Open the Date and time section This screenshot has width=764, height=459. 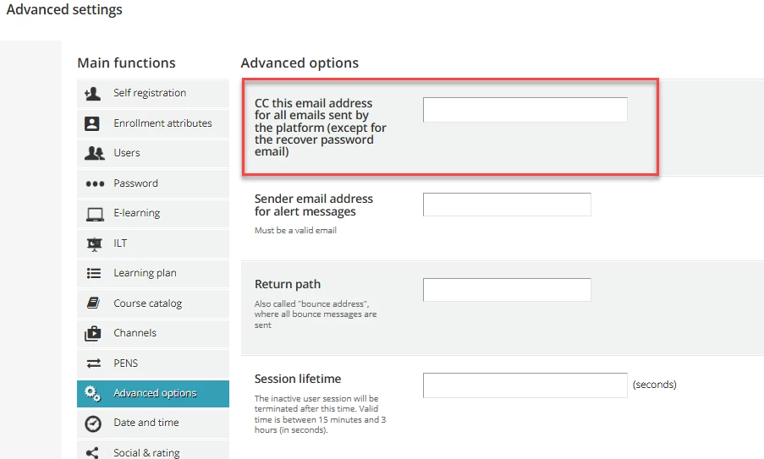pos(146,423)
